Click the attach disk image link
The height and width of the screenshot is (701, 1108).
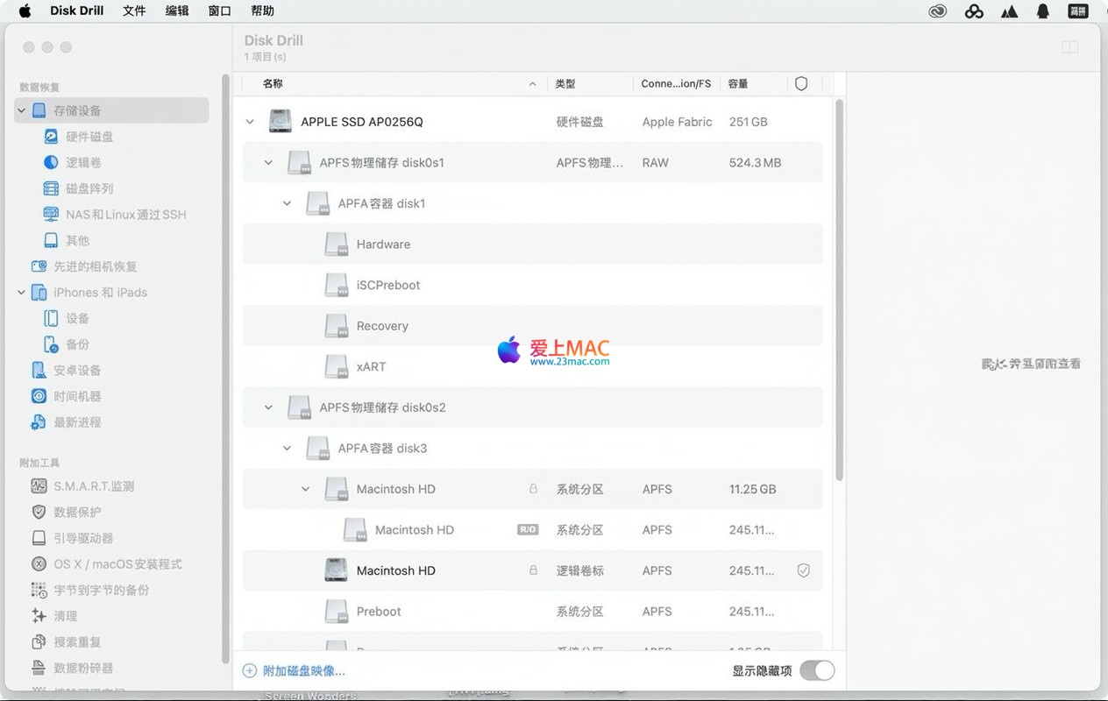pos(303,671)
